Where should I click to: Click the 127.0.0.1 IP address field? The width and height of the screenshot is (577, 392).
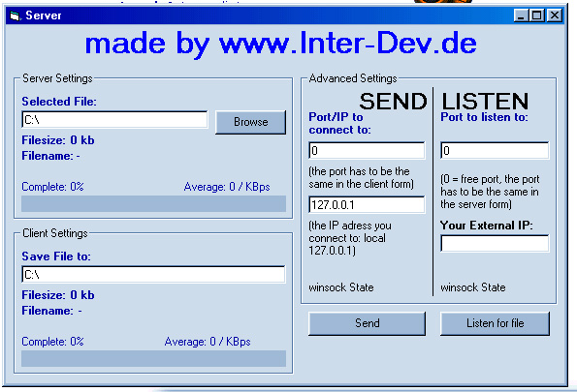pos(367,204)
